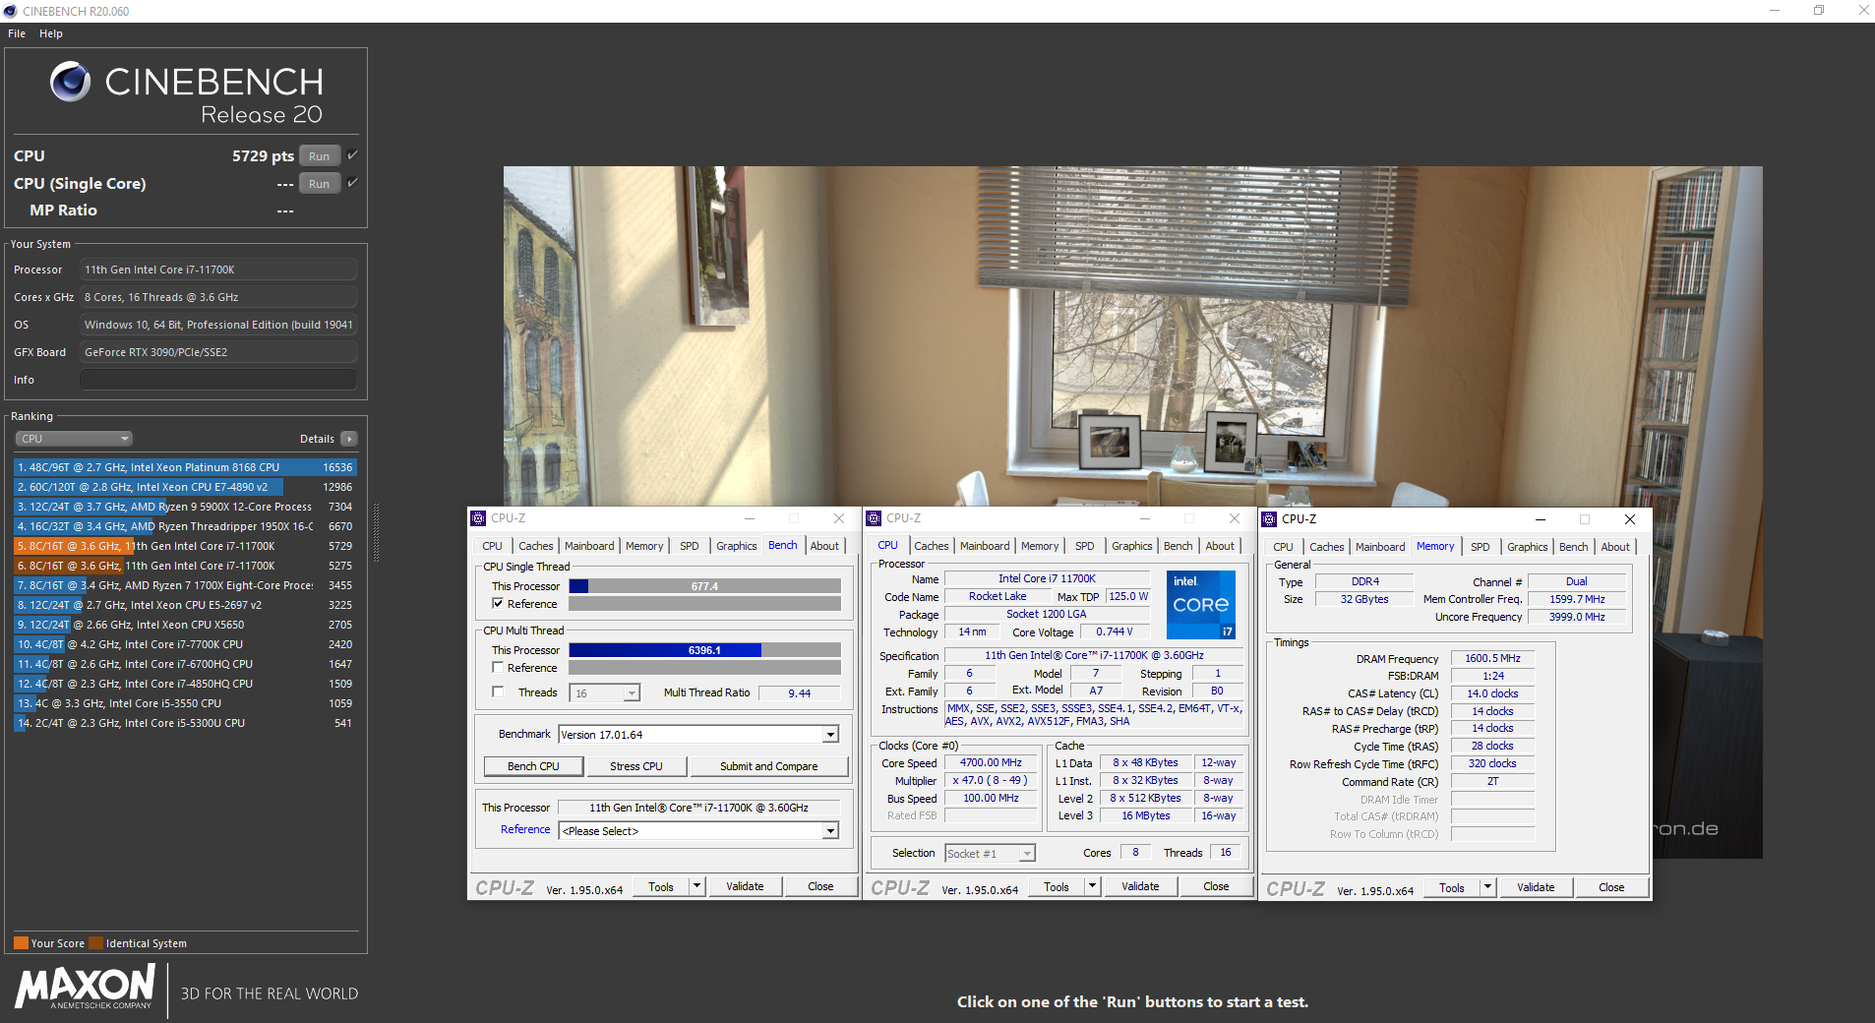
Task: Open Tools dropdown arrow in Bench window
Action: pos(696,886)
